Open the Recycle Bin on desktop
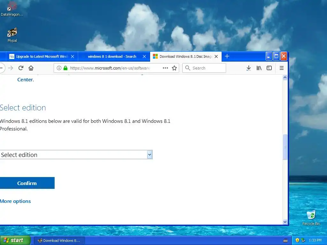The image size is (327, 245). 311,218
